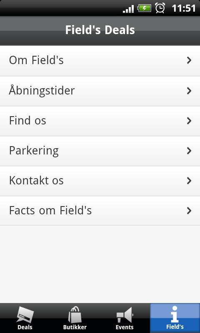The width and height of the screenshot is (200, 333).
Task: Tap the chevron on Kontakt os row
Action: tap(189, 181)
